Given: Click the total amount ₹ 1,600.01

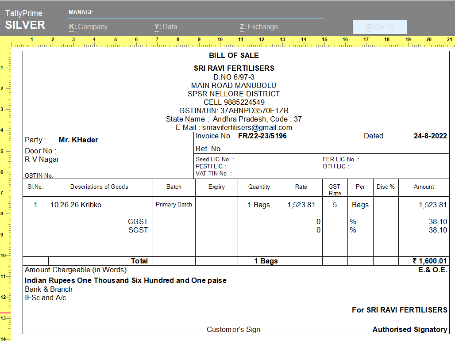Looking at the screenshot, I should (429, 261).
